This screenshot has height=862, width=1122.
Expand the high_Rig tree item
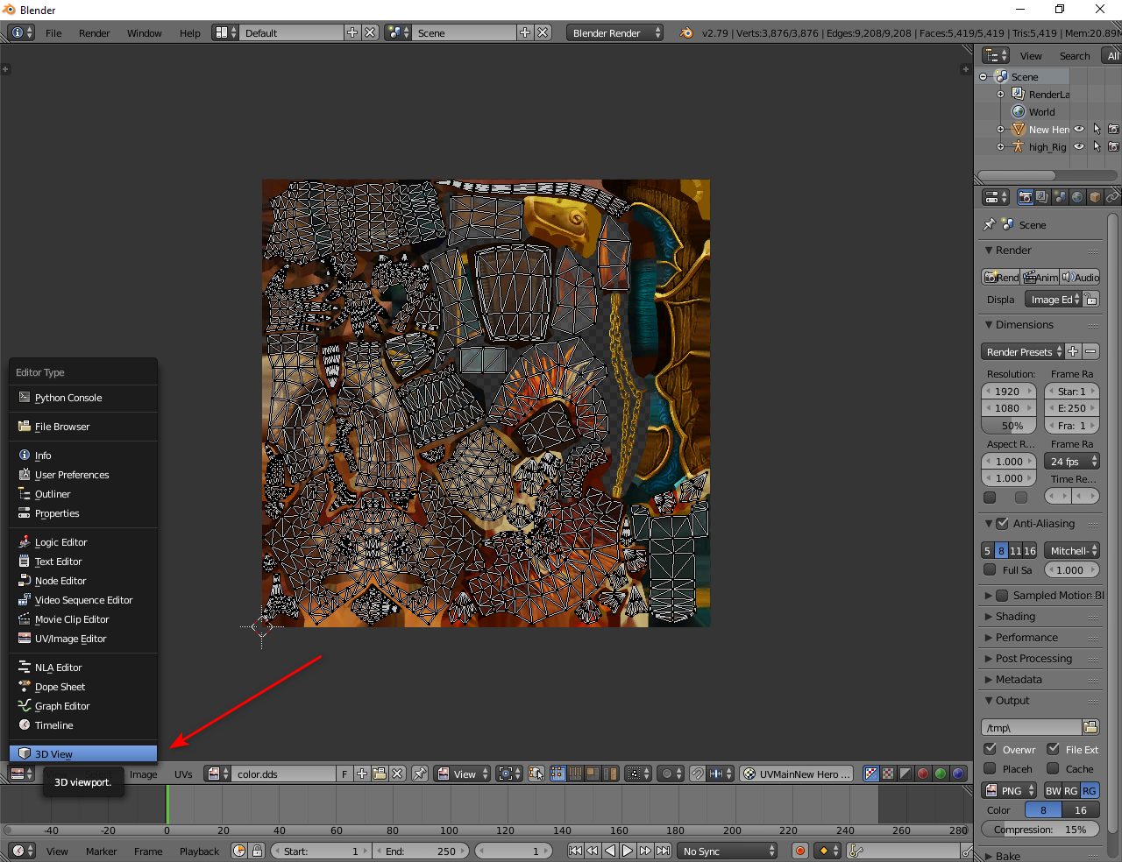pos(1000,147)
